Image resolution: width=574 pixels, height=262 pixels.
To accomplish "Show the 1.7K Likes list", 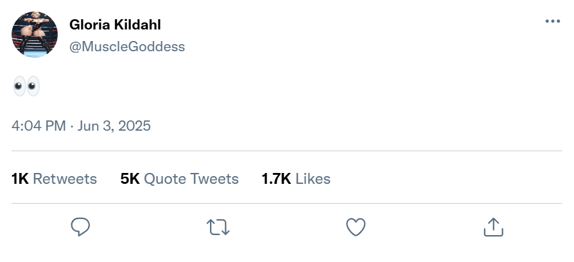I will click(296, 179).
